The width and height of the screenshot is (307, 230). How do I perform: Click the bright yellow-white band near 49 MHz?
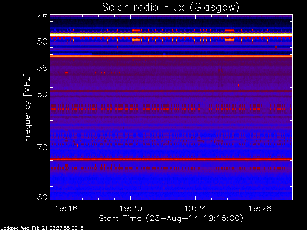click(171, 34)
